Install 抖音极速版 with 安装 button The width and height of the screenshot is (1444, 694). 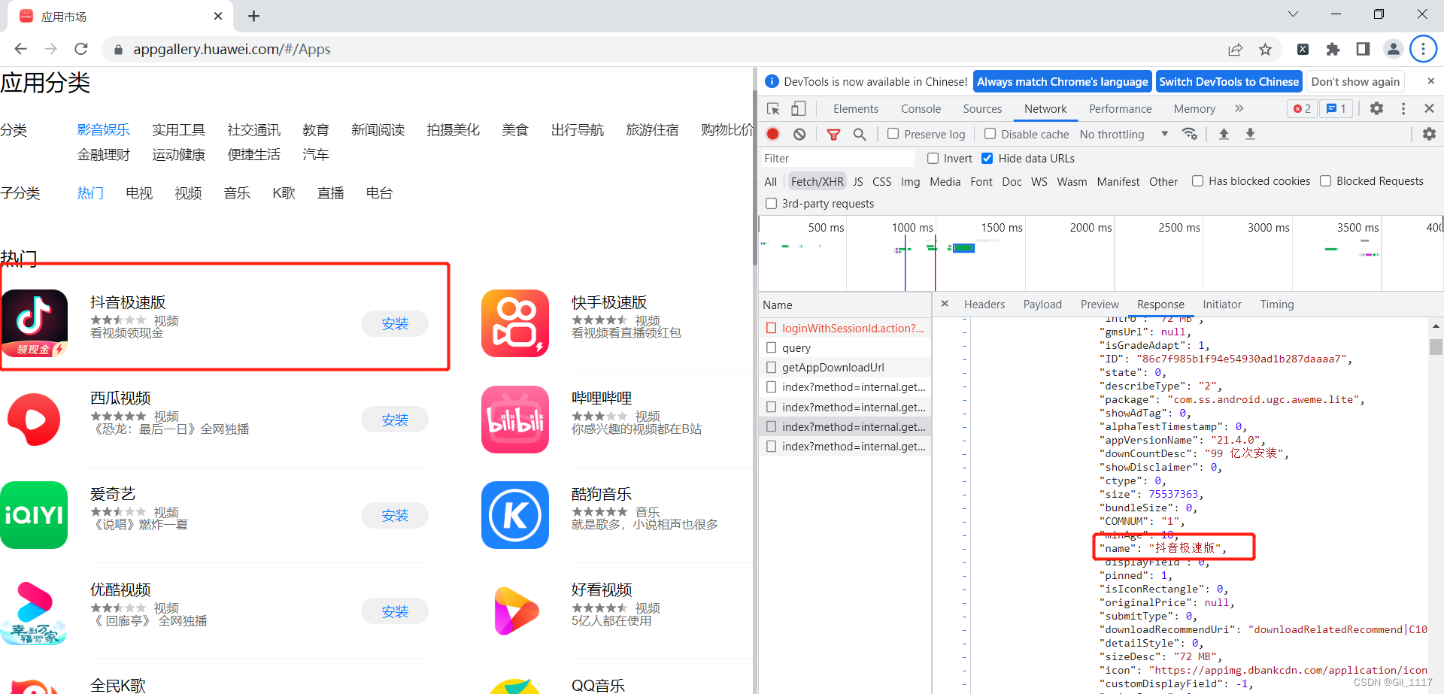[395, 324]
